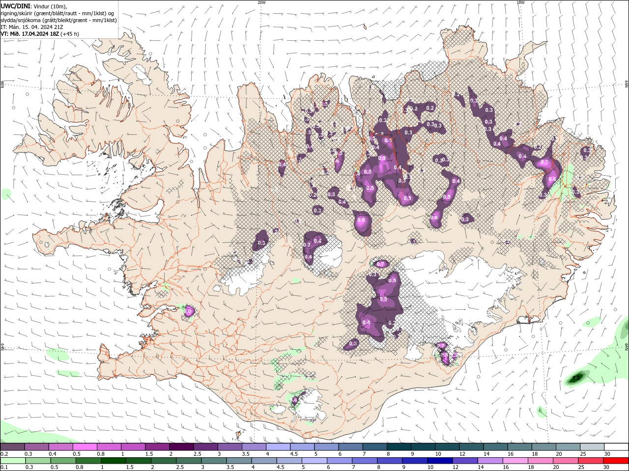The width and height of the screenshot is (629, 471).
Task: Click the 64N latitude label on right edge
Action: click(x=626, y=346)
